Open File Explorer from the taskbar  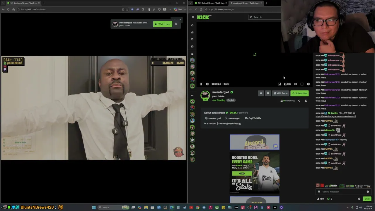click(x=146, y=207)
